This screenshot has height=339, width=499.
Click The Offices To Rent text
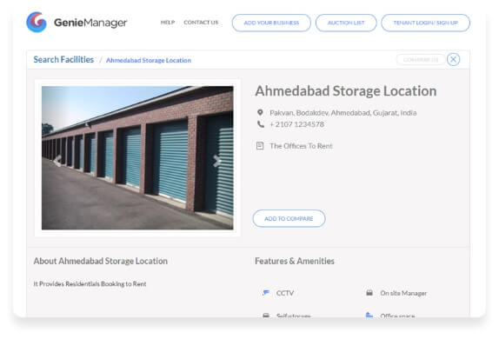[x=301, y=146]
